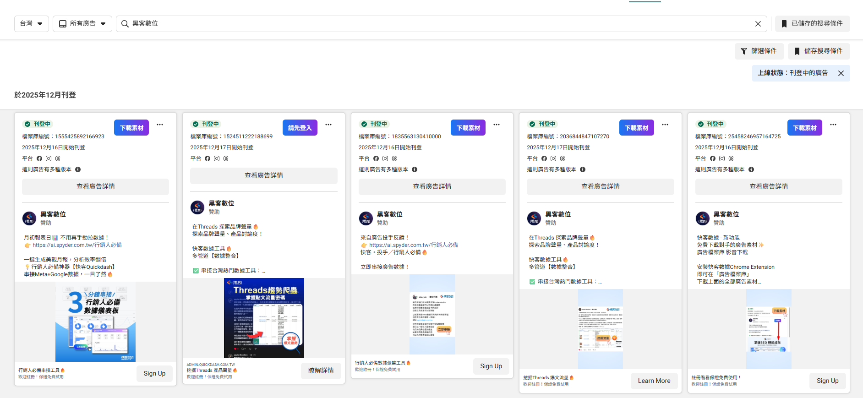The height and width of the screenshot is (398, 863).
Task: Click 請先登入 on ad 1524511222188699
Action: click(x=300, y=128)
